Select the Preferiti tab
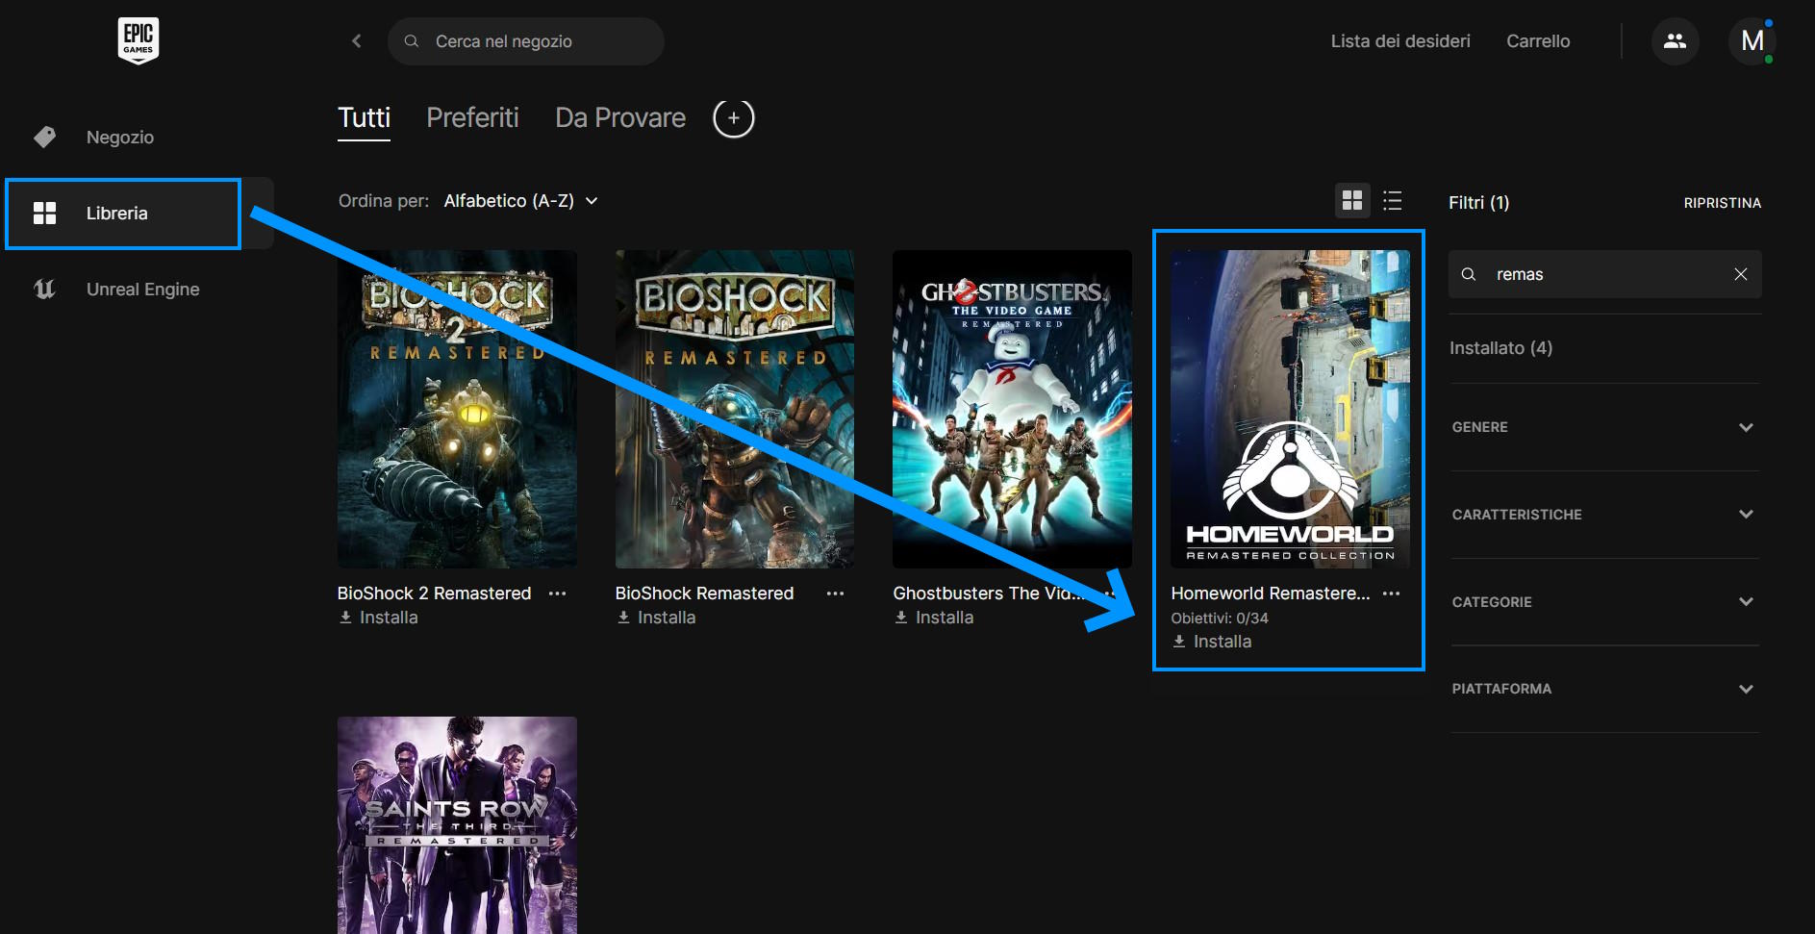Screen dimensions: 1815x934 coord(472,117)
